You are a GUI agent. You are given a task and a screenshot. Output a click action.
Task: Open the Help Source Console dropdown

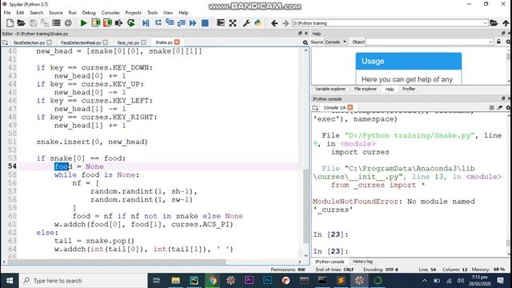[x=336, y=42]
